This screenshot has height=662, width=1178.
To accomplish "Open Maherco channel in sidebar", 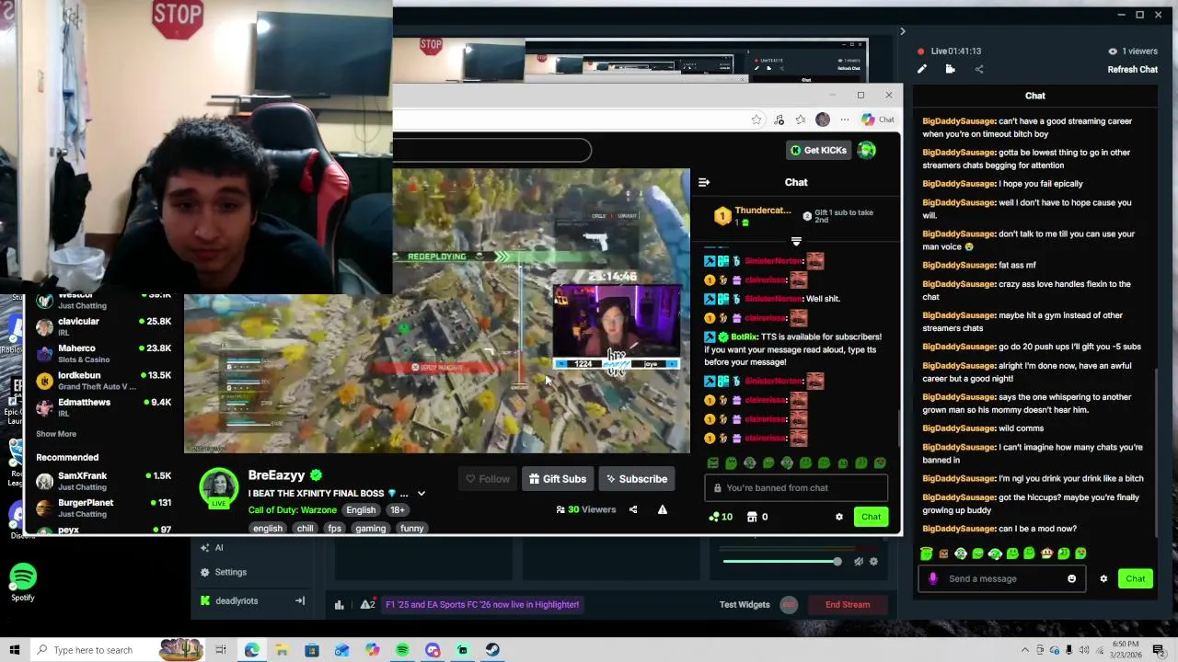I will click(x=102, y=354).
